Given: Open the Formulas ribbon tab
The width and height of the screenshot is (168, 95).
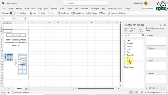Looking at the screenshot, I should [54, 9].
